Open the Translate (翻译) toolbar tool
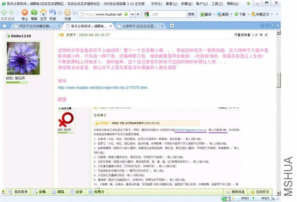 206,14
